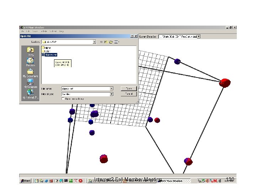Click the green grid quick launch icon
The image size is (256, 192).
pos(71,181)
